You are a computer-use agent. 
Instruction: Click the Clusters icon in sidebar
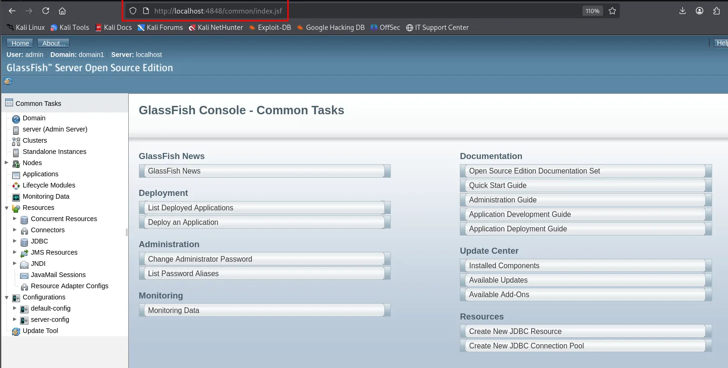pyautogui.click(x=16, y=141)
